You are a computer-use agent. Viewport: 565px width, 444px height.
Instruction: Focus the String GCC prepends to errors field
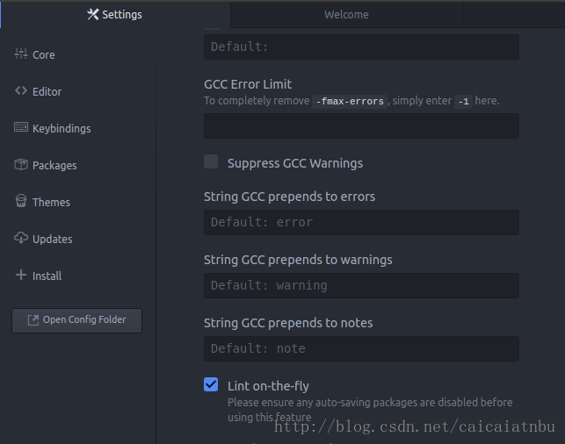361,222
